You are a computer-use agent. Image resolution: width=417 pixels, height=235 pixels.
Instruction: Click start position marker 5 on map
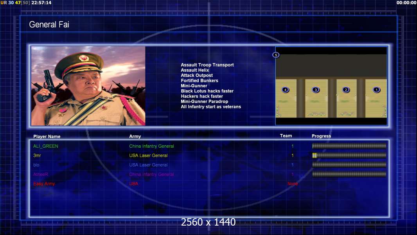[276, 55]
